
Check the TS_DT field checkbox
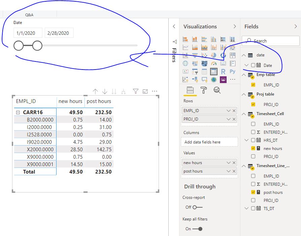coord(253,208)
